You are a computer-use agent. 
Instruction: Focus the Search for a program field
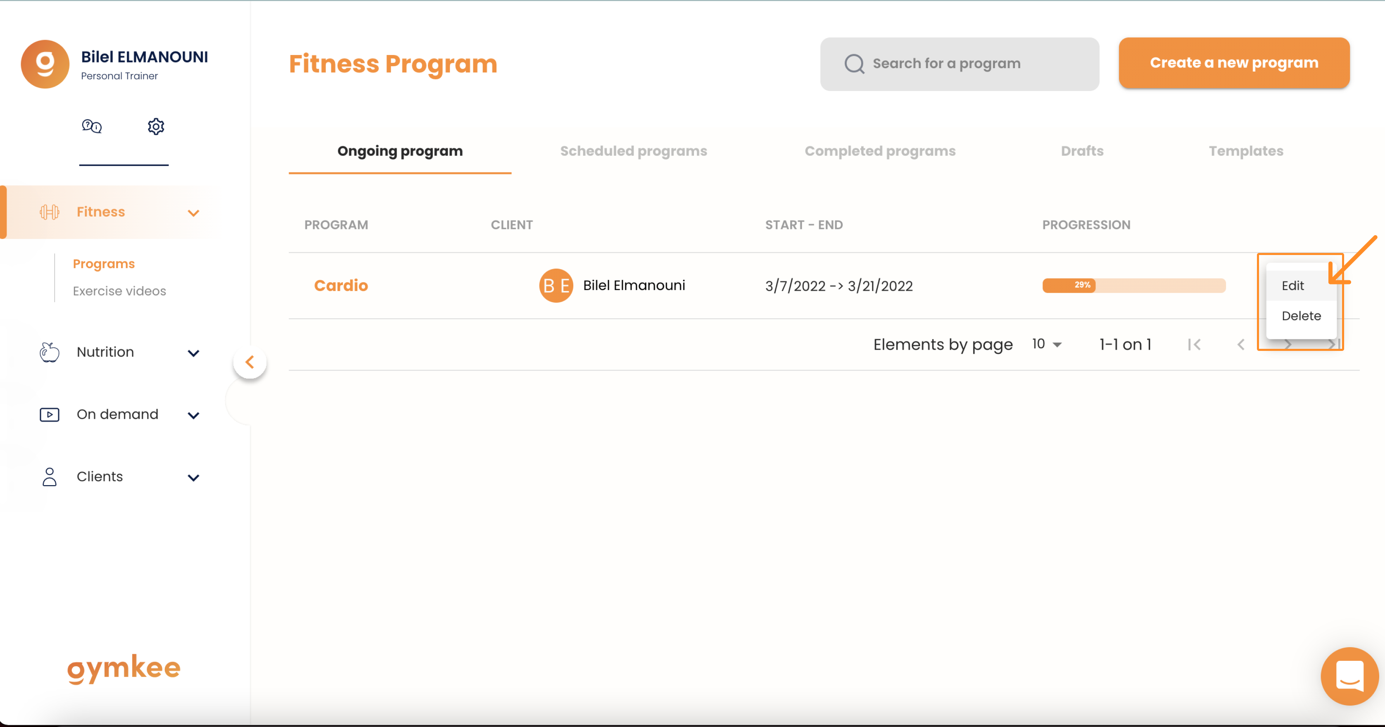point(959,64)
